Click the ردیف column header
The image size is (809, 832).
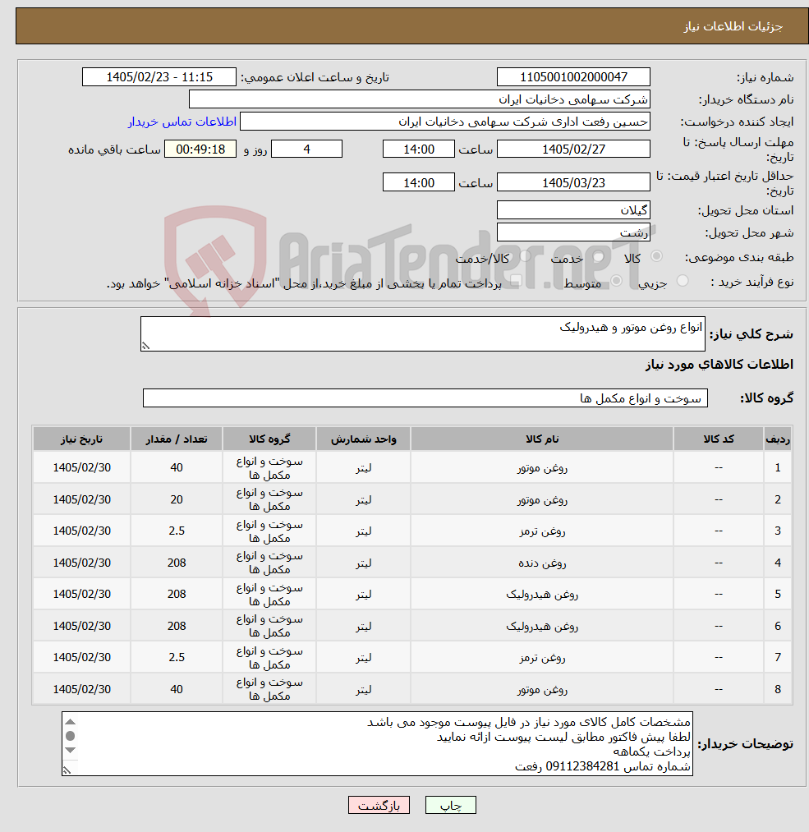[x=778, y=439]
